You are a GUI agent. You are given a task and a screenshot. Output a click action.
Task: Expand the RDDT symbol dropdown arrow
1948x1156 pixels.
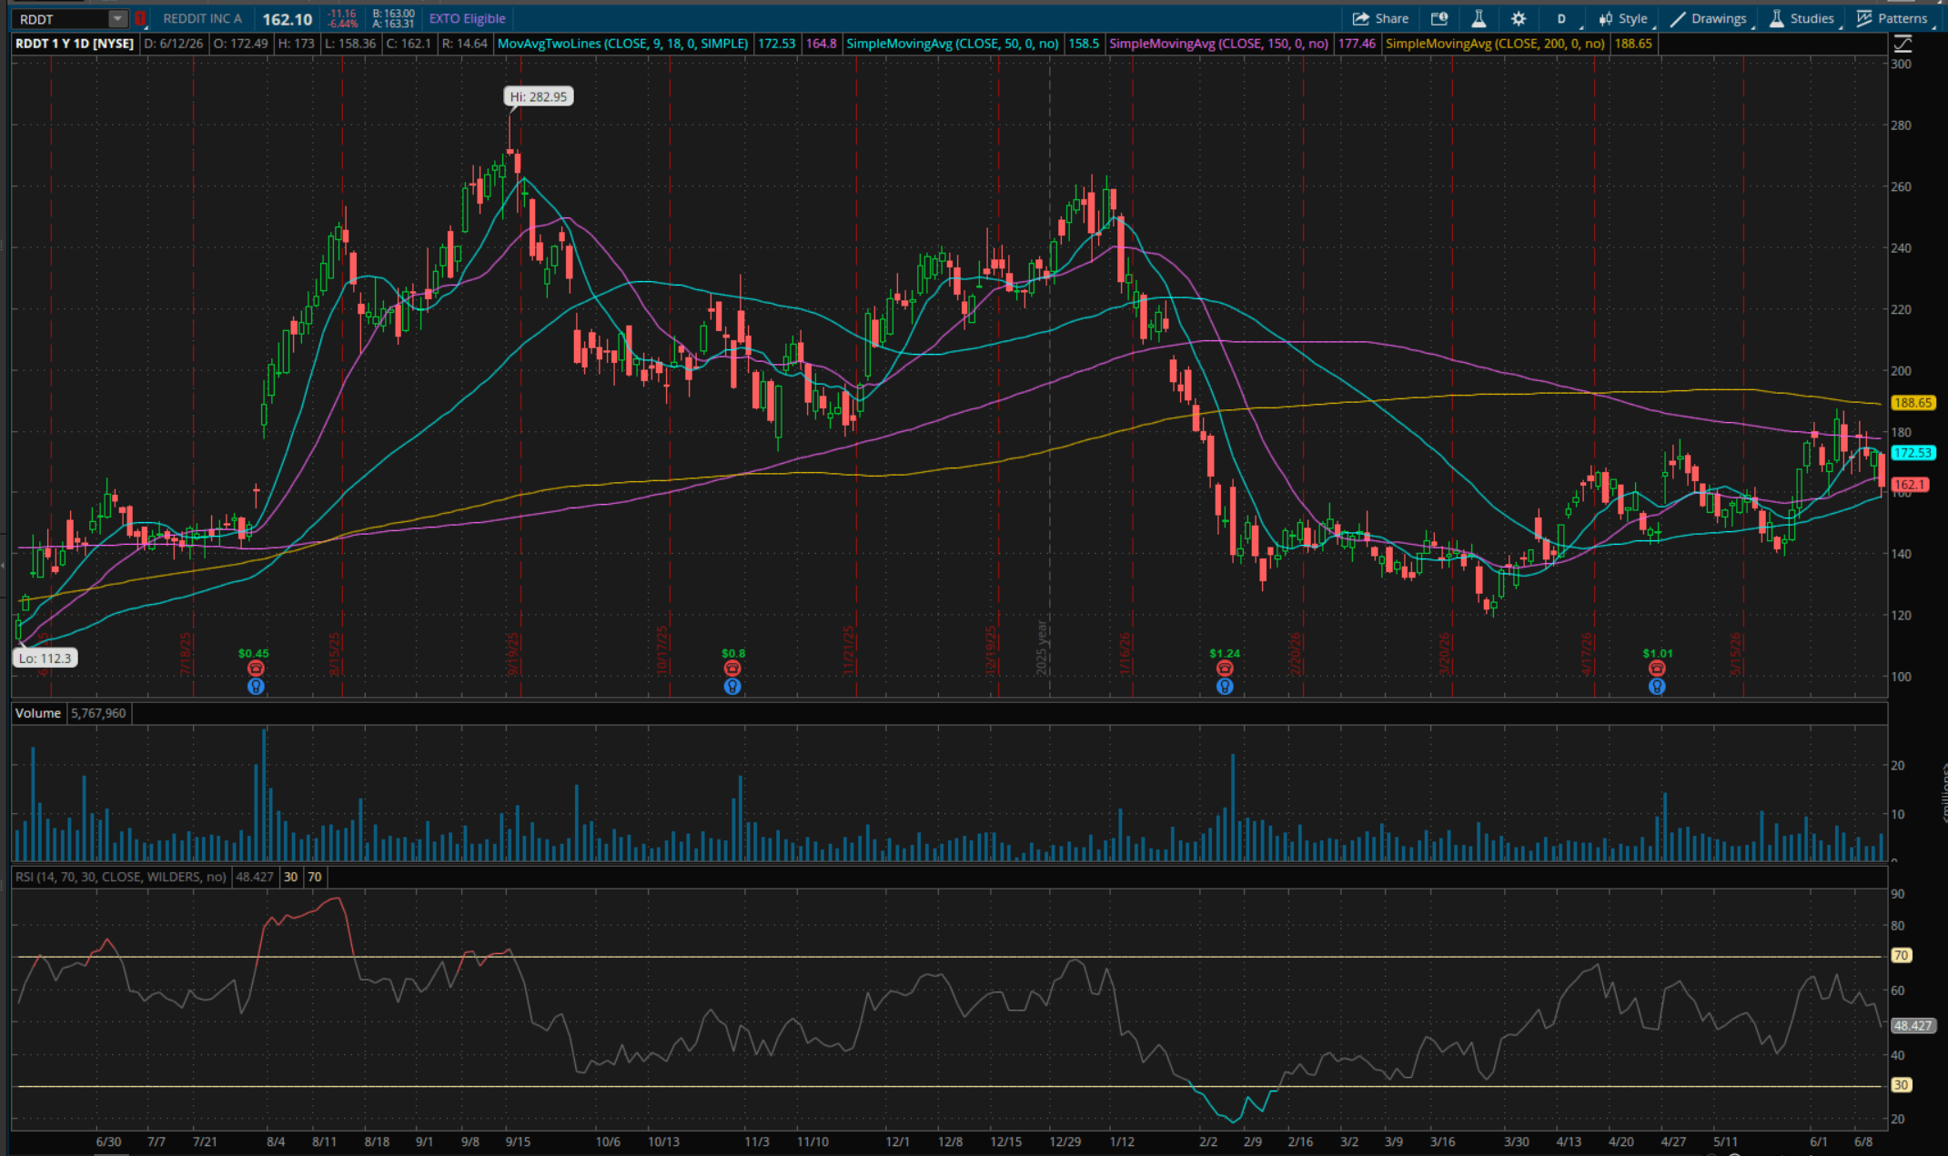(x=117, y=18)
